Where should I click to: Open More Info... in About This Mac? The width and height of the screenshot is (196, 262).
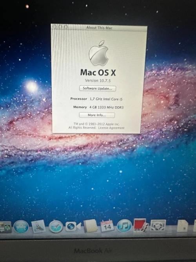pyautogui.click(x=97, y=115)
